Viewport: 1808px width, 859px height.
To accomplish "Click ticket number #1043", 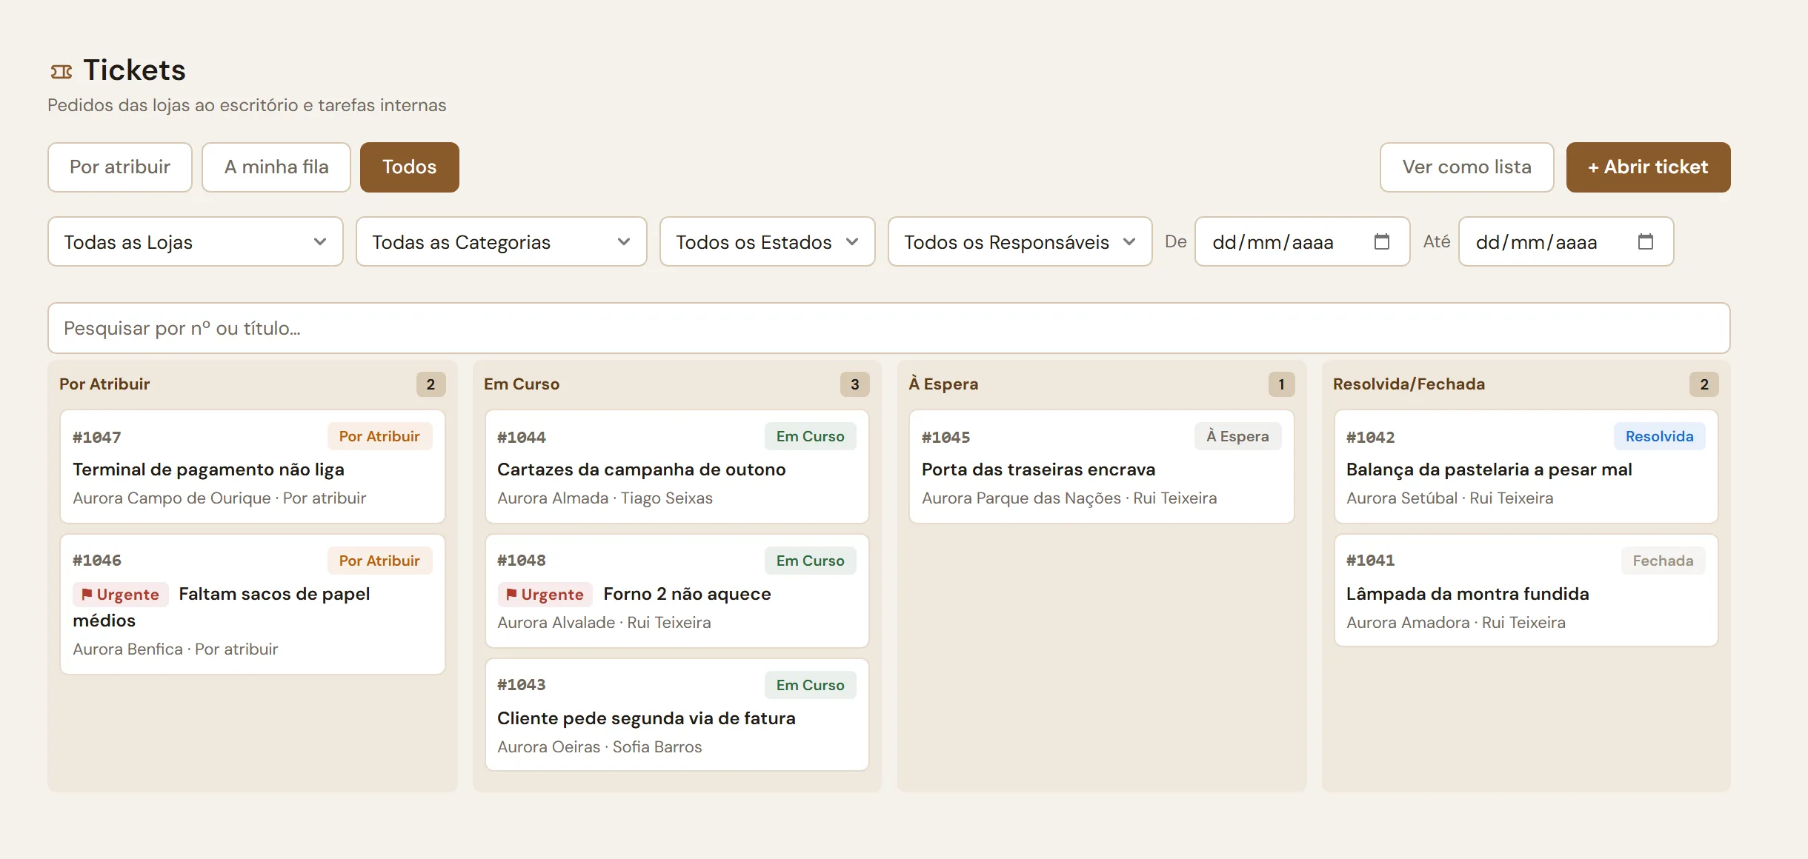I will point(521,684).
